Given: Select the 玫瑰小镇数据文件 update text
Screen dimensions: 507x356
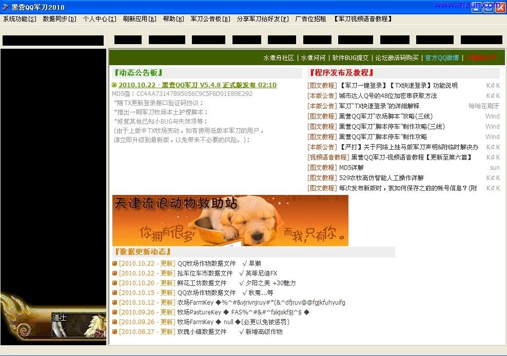Looking at the screenshot, I should [202, 332].
